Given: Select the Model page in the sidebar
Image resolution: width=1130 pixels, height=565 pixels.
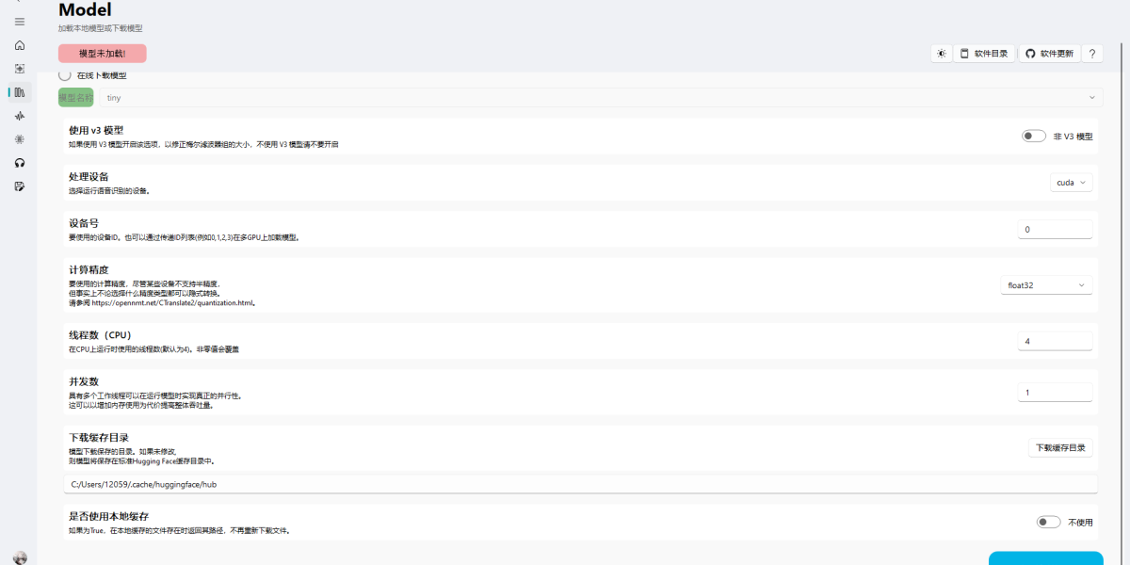Looking at the screenshot, I should point(20,92).
